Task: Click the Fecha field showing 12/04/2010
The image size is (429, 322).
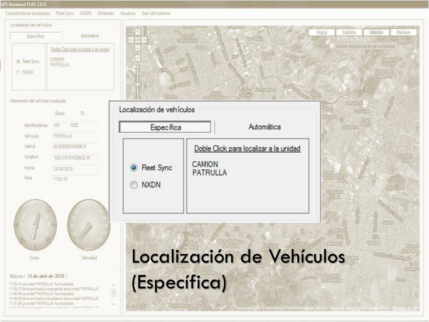Action: click(x=75, y=169)
